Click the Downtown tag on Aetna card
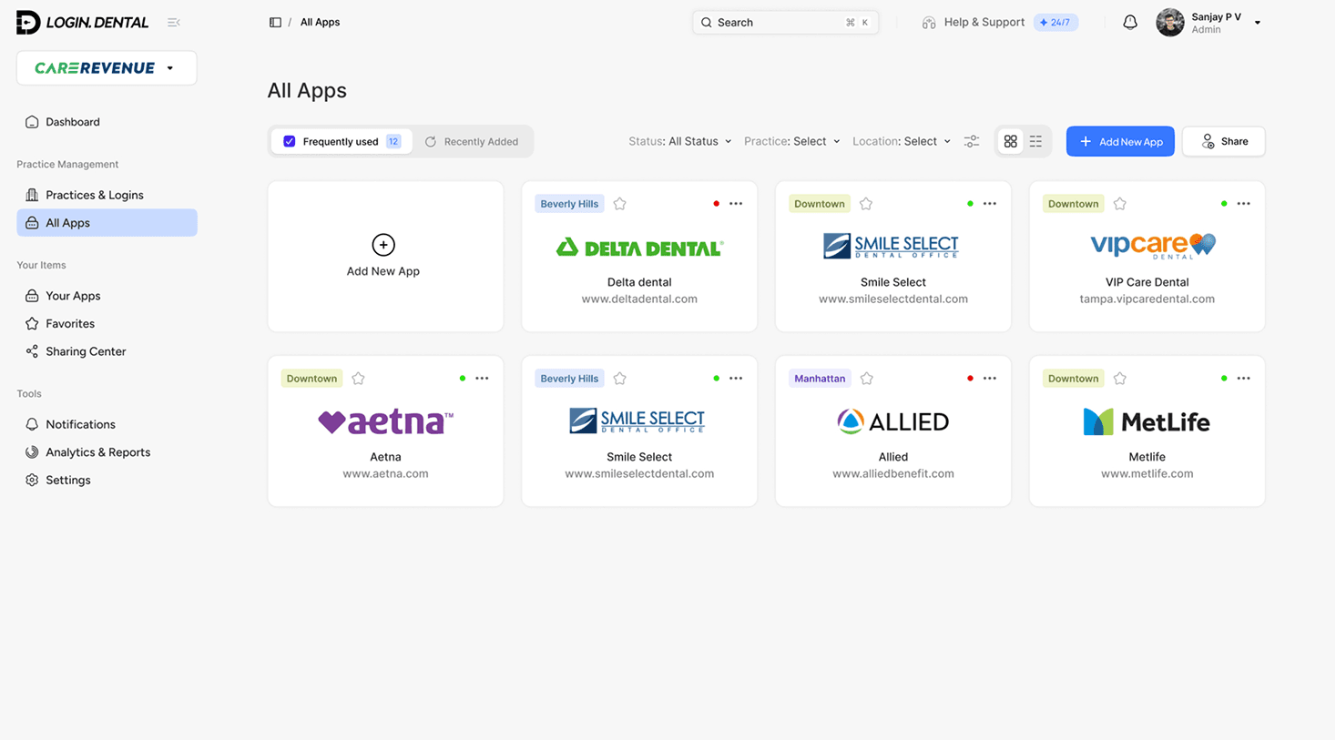This screenshot has height=740, width=1336. [x=311, y=379]
